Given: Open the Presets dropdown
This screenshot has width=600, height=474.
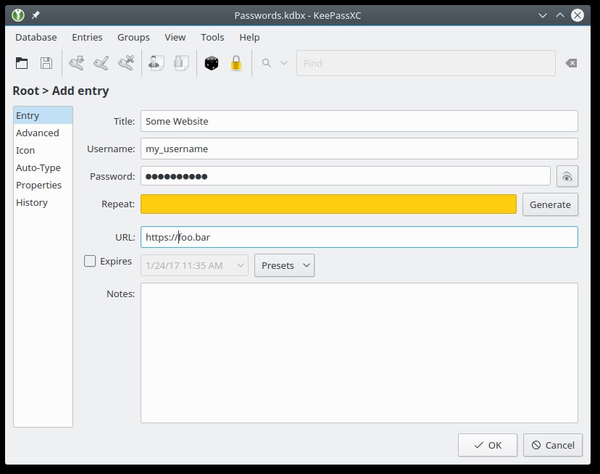Looking at the screenshot, I should click(284, 265).
